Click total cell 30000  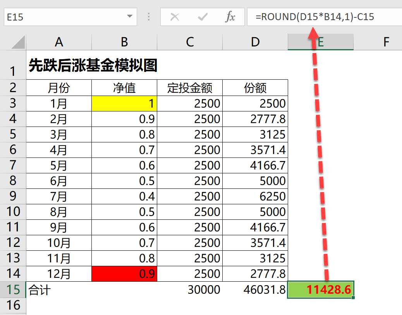click(x=190, y=289)
